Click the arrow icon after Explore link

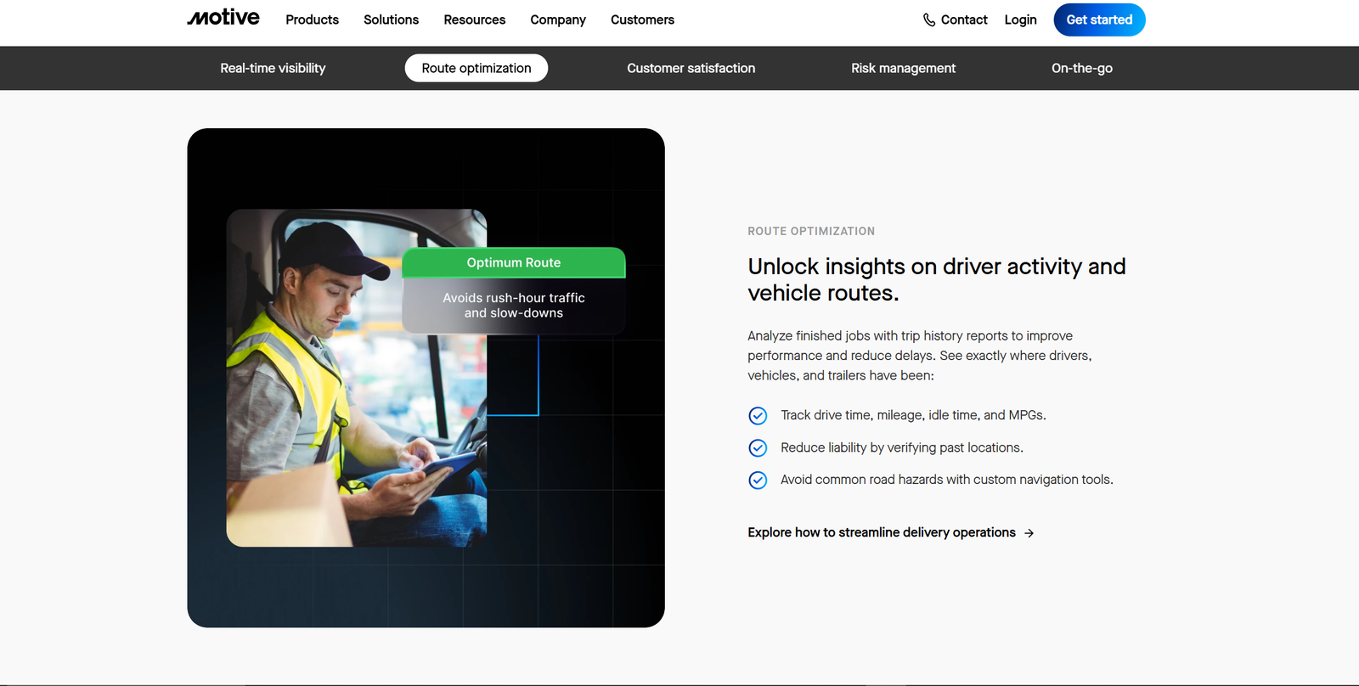pyautogui.click(x=1029, y=533)
